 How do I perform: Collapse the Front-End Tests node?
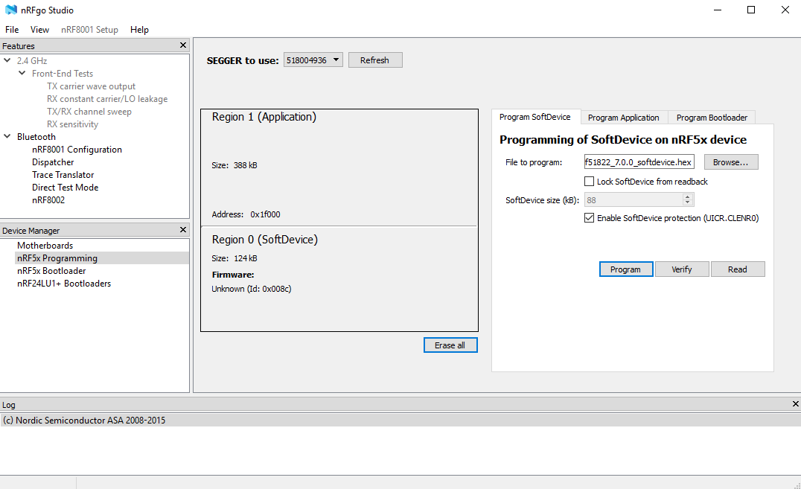tap(22, 73)
